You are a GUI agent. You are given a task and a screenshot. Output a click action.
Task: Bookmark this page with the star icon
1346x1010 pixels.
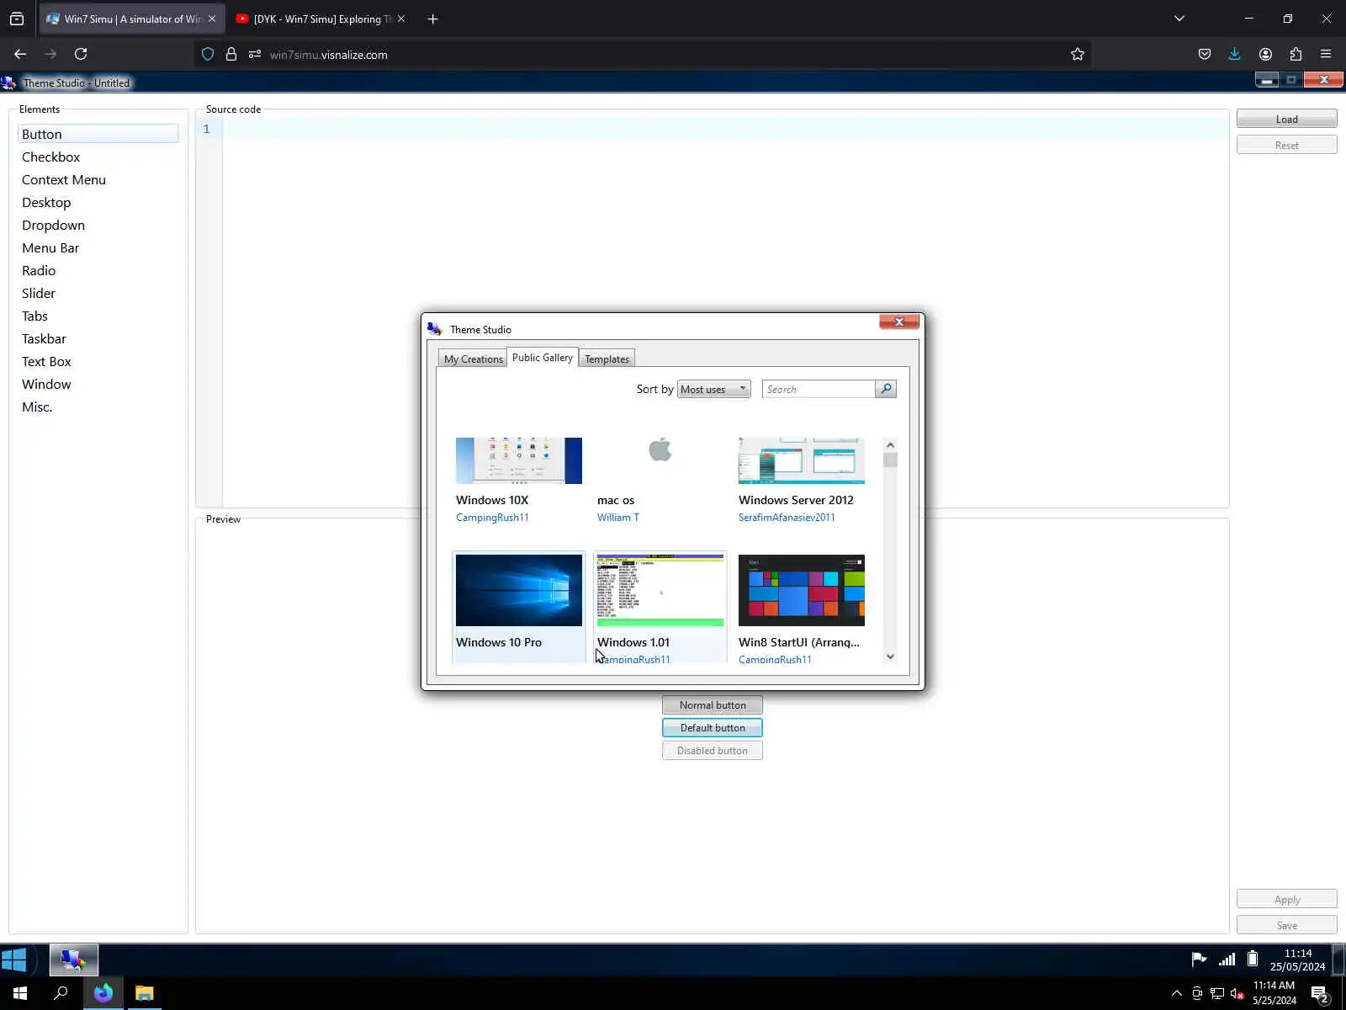(1078, 55)
